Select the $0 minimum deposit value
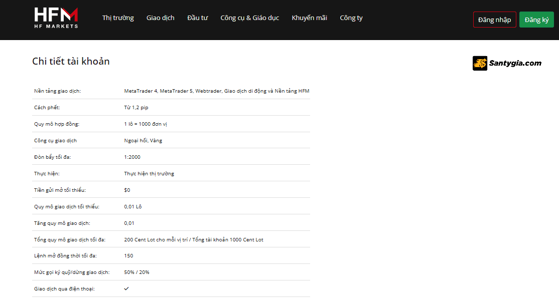Viewport: 559px width, 301px height. coord(127,190)
